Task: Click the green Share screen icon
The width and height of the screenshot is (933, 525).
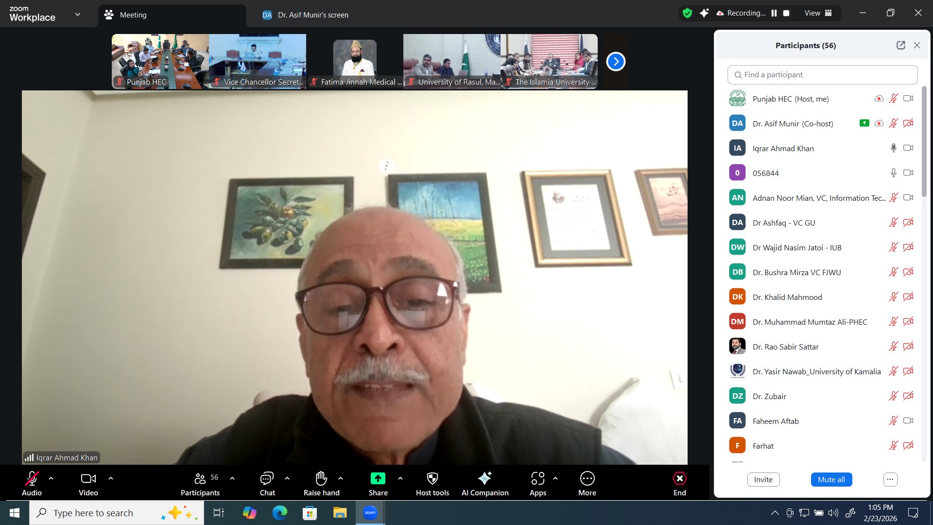Action: click(x=378, y=479)
